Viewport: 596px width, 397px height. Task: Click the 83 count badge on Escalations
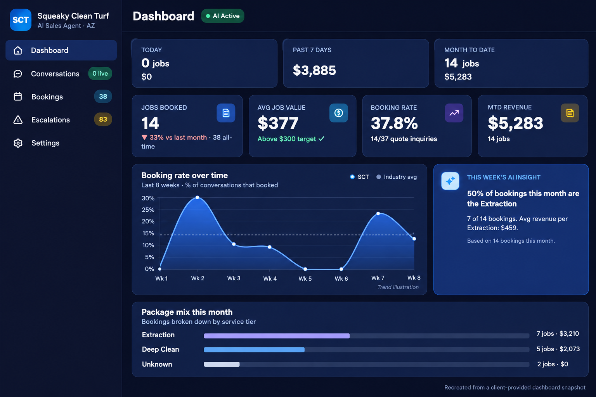tap(103, 119)
